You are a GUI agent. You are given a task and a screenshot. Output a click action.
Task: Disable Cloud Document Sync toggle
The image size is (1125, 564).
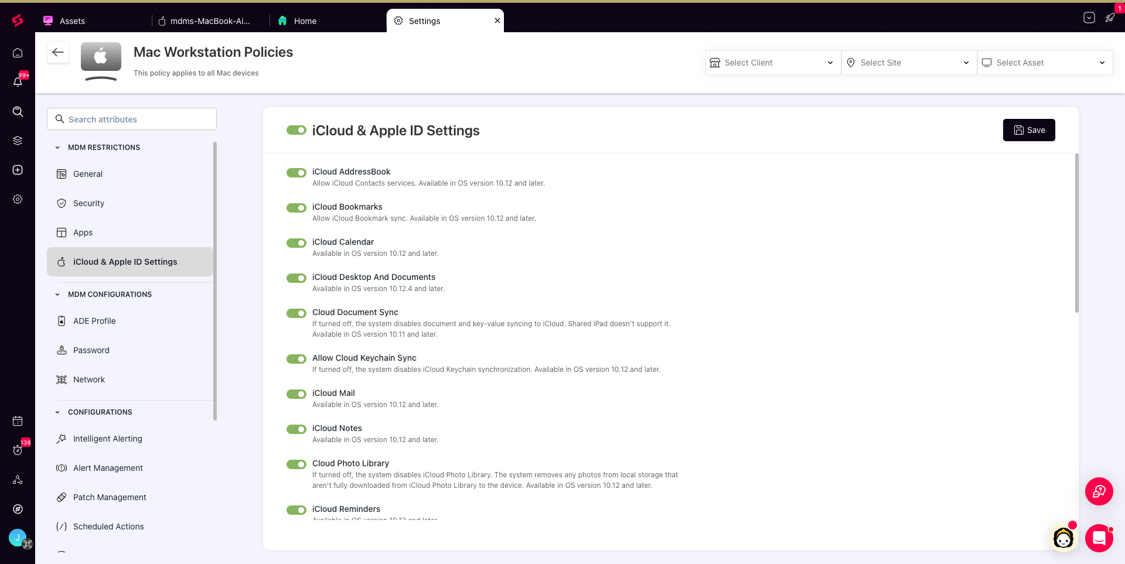[296, 313]
